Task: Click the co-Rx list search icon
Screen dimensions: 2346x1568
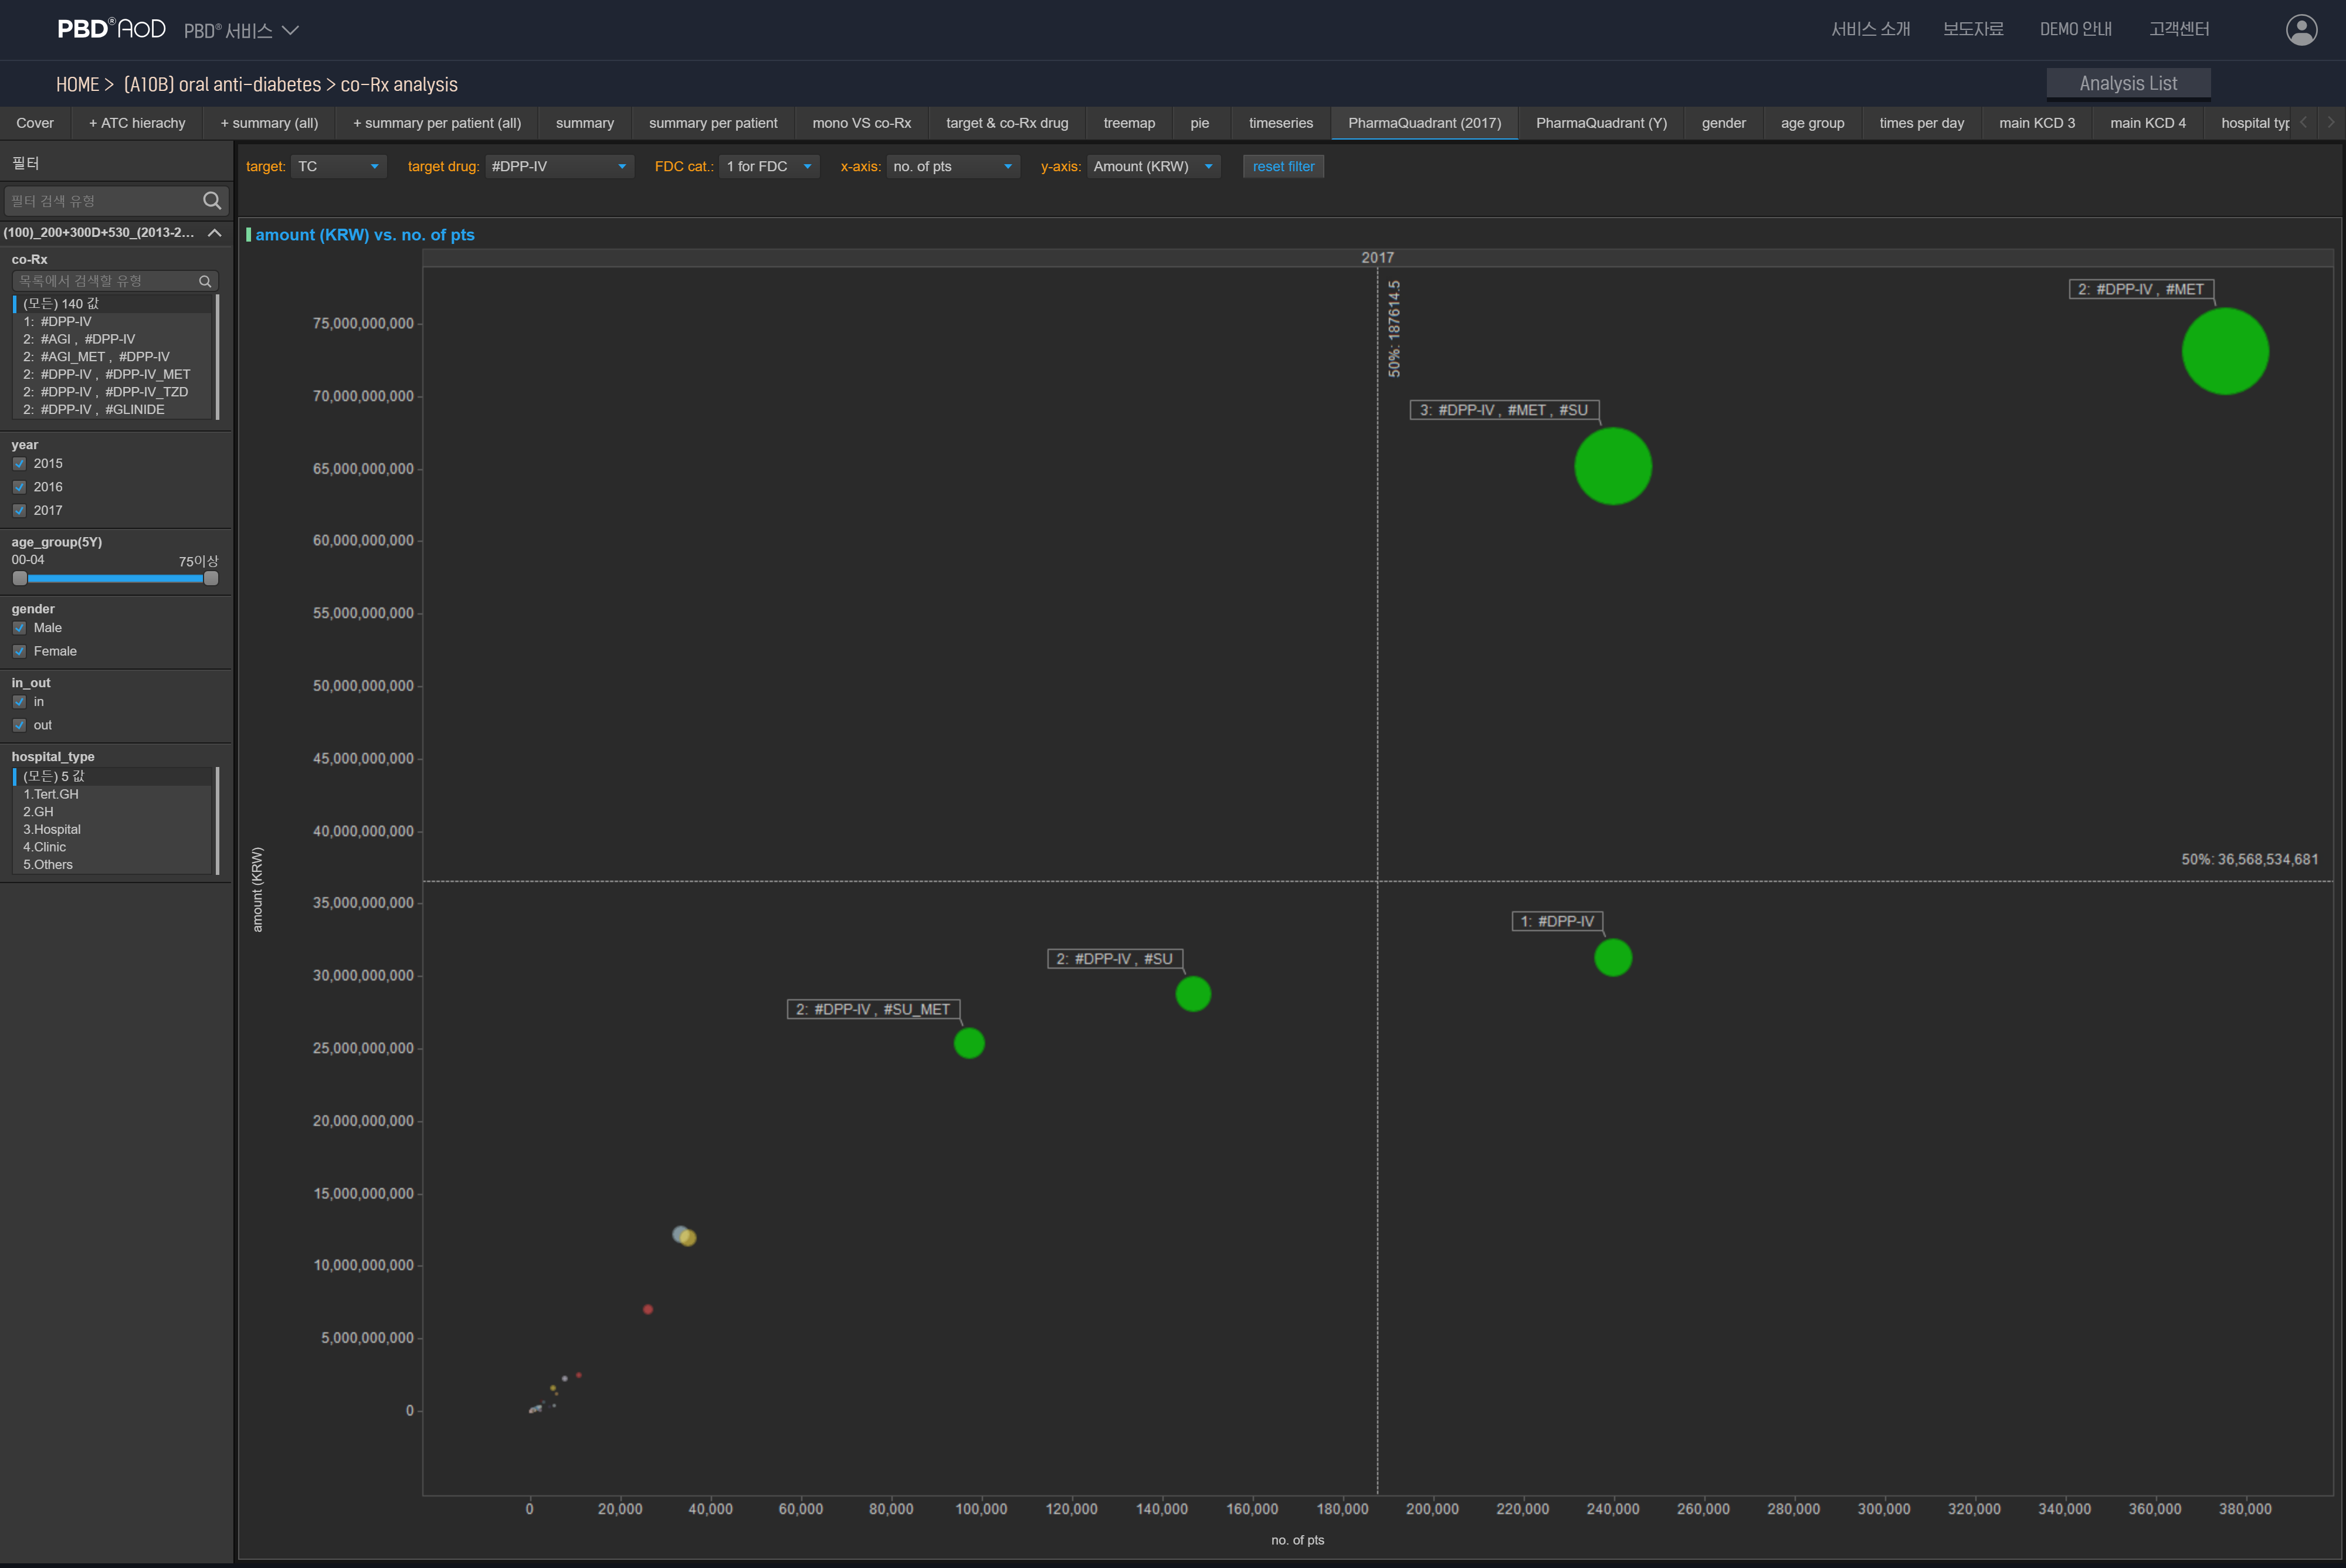Action: point(205,281)
